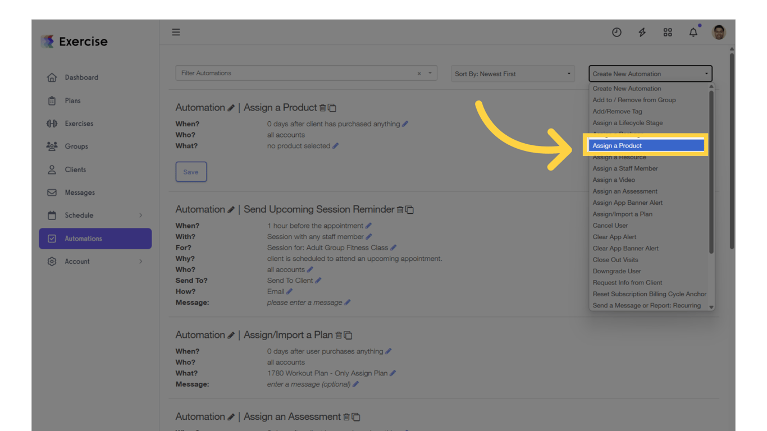The image size is (767, 431).
Task: Duplicate the Send Upcoming Session Reminder automation
Action: (410, 209)
